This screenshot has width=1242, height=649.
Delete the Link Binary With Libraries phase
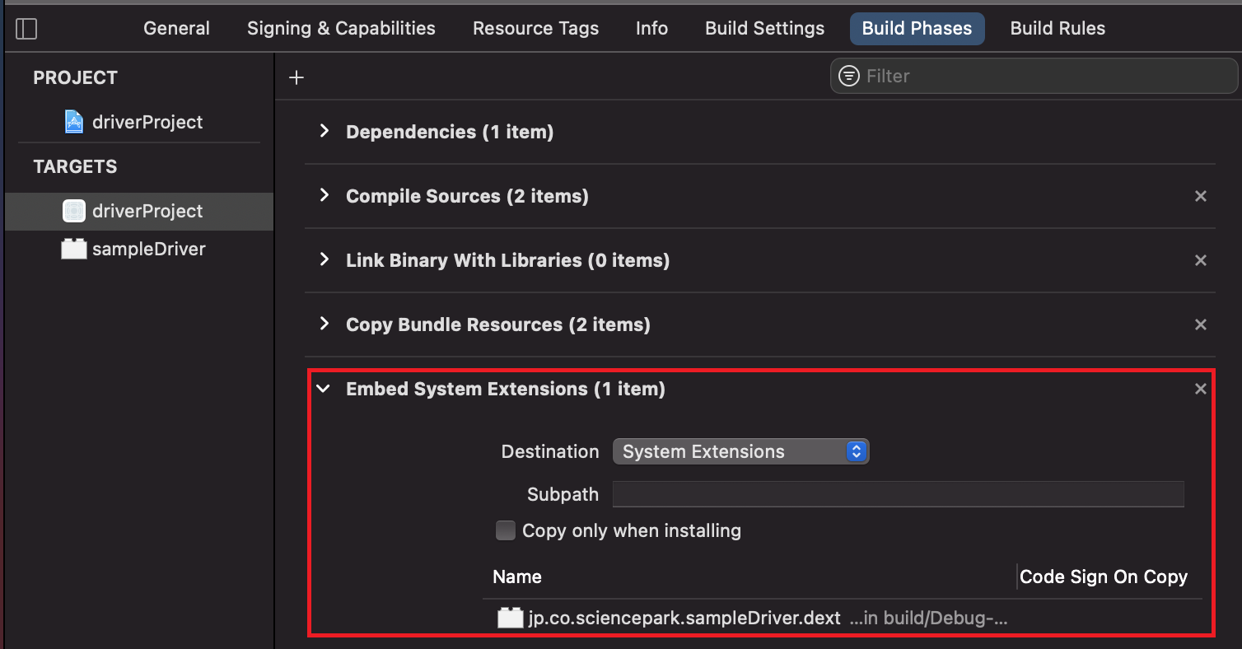click(1201, 260)
